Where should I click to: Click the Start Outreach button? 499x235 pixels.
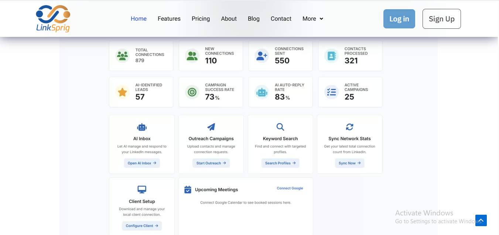click(x=211, y=163)
